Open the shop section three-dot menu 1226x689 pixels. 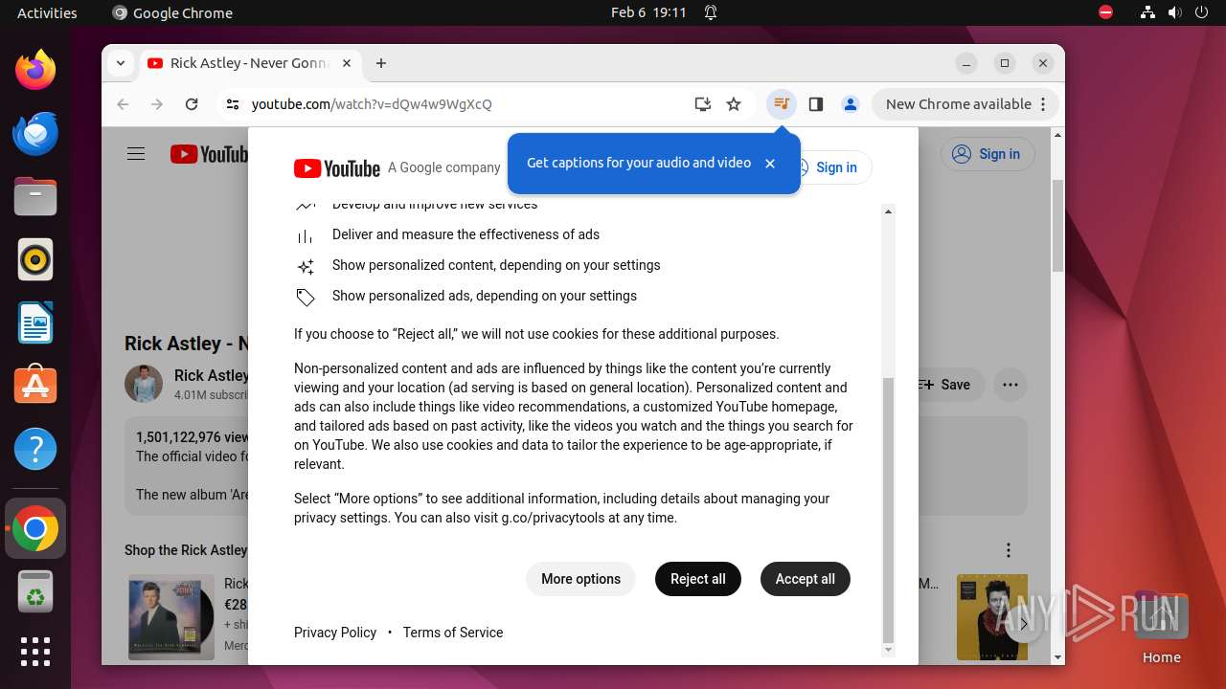point(1008,550)
